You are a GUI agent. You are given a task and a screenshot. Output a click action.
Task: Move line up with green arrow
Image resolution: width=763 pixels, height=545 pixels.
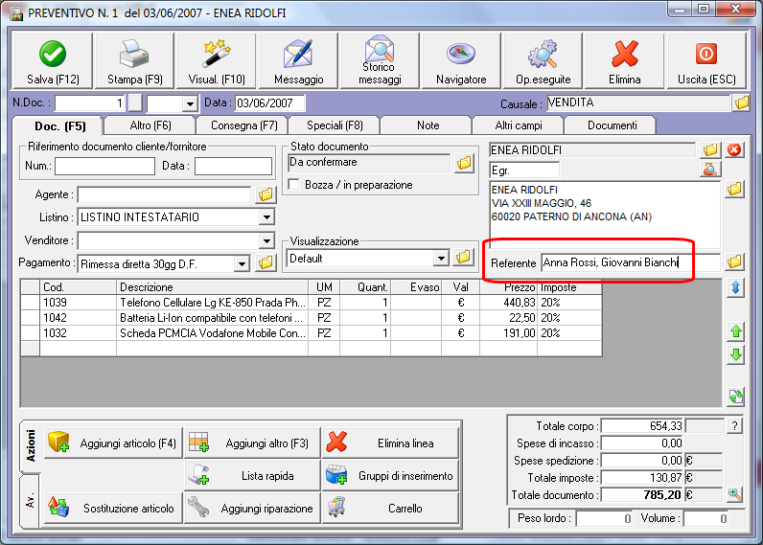[x=736, y=332]
